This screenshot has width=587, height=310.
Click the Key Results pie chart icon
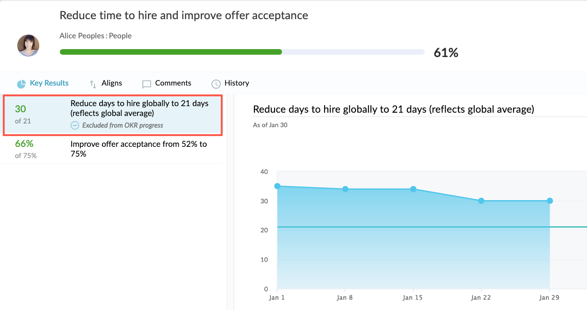[21, 84]
